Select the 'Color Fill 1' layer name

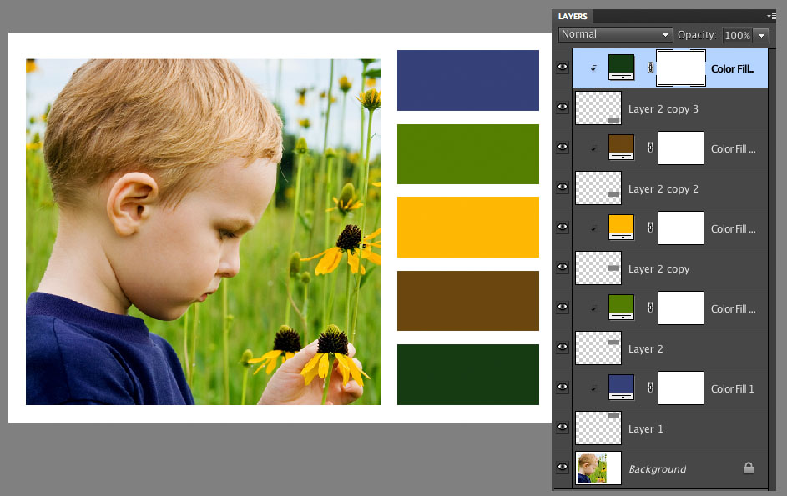pyautogui.click(x=732, y=388)
